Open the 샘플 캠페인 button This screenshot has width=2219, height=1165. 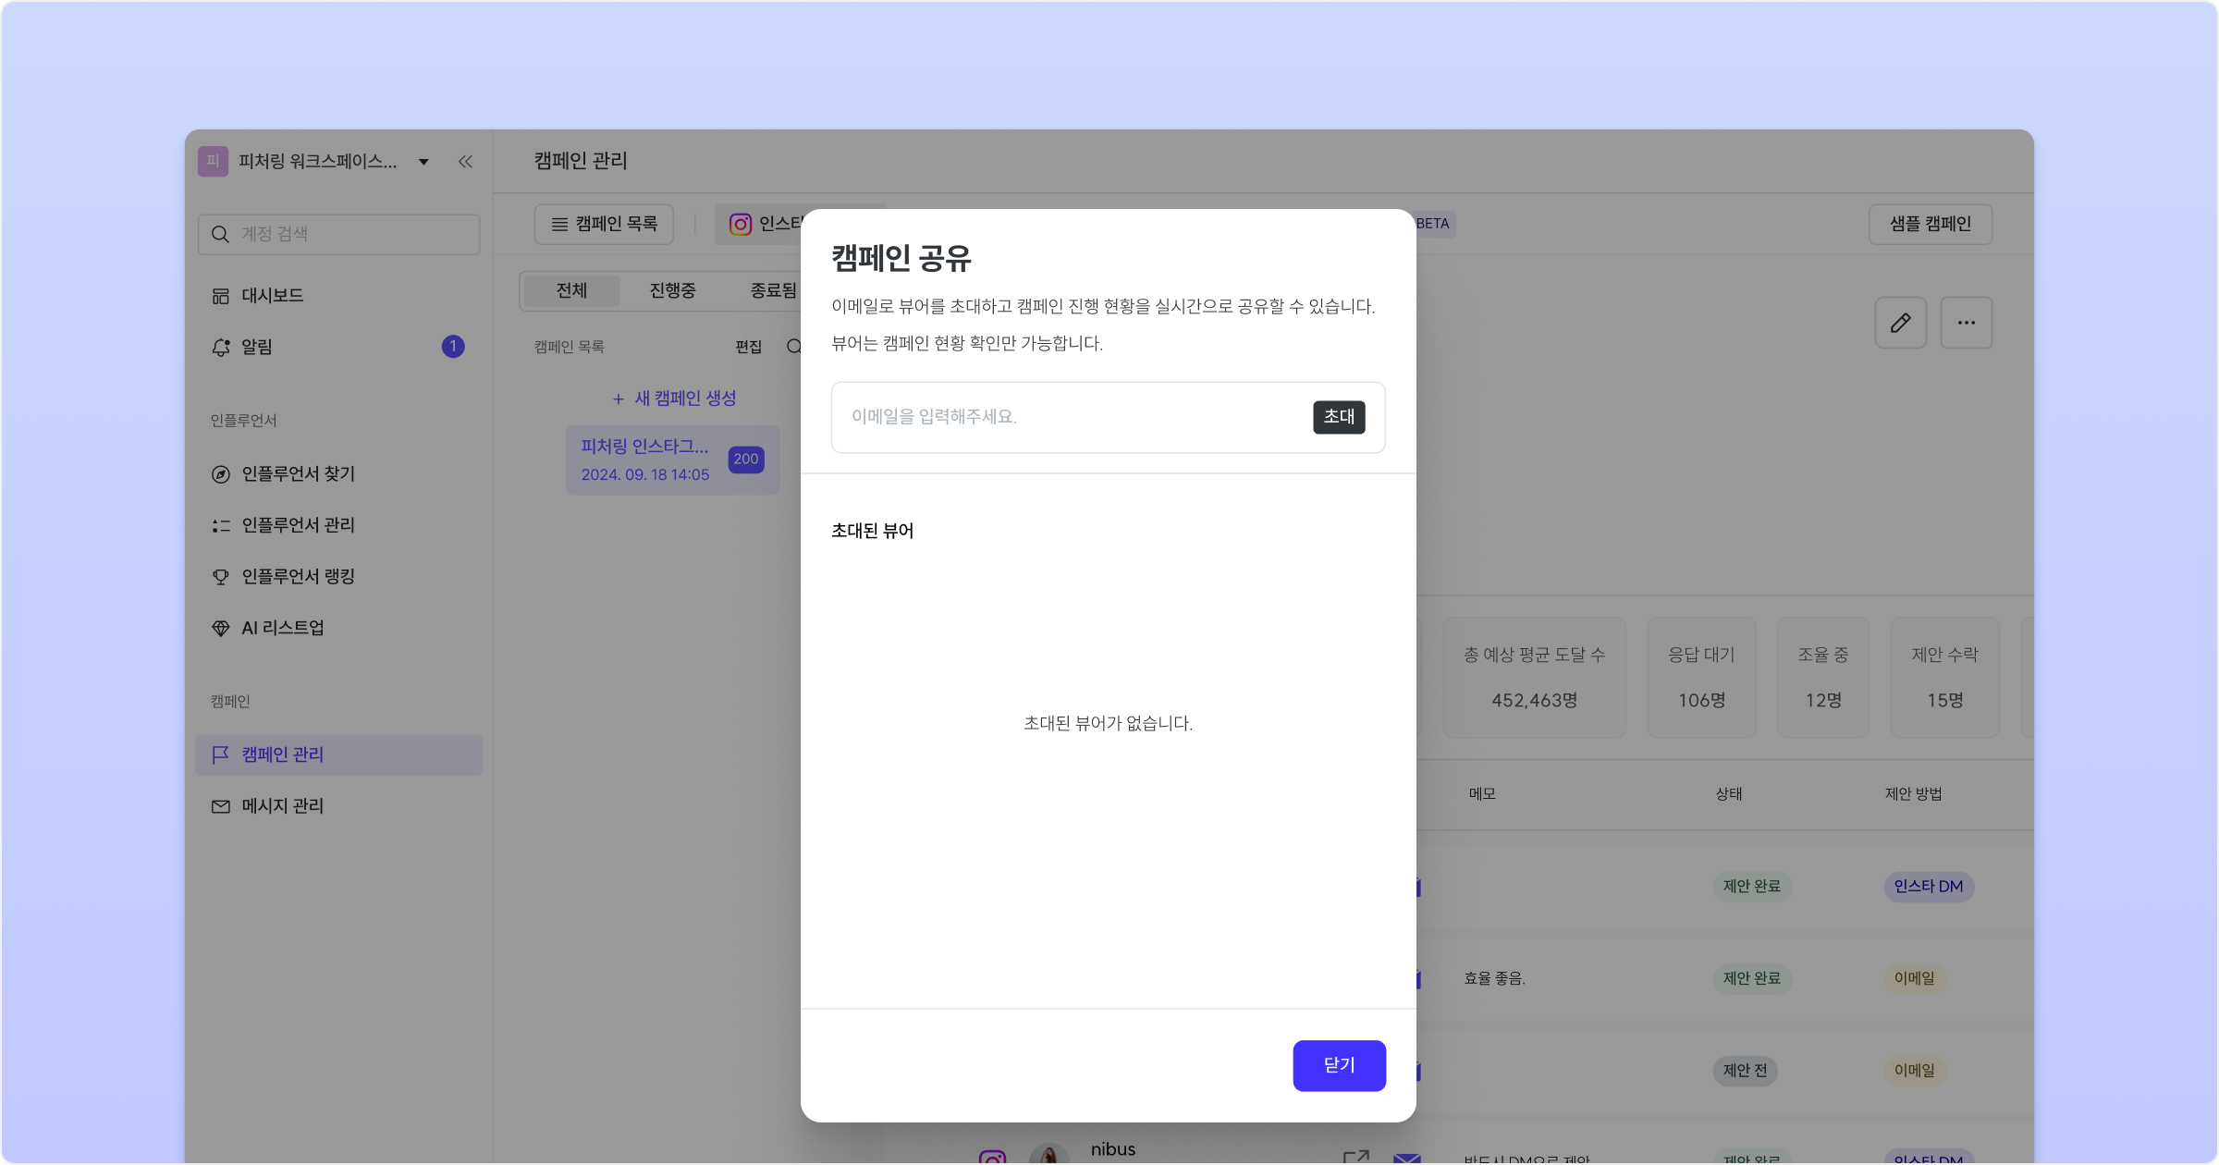1930,224
